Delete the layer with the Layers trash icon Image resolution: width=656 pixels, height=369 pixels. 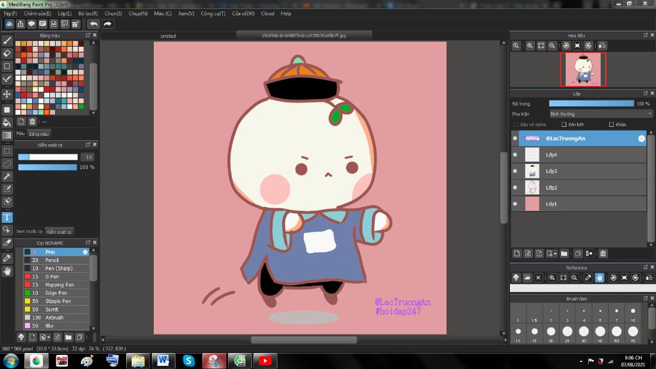click(x=603, y=254)
